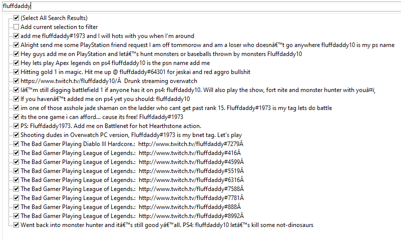Select row text 'Hey guys add me on PlayStation'
Screen dimensions: 401x240
coord(161,54)
